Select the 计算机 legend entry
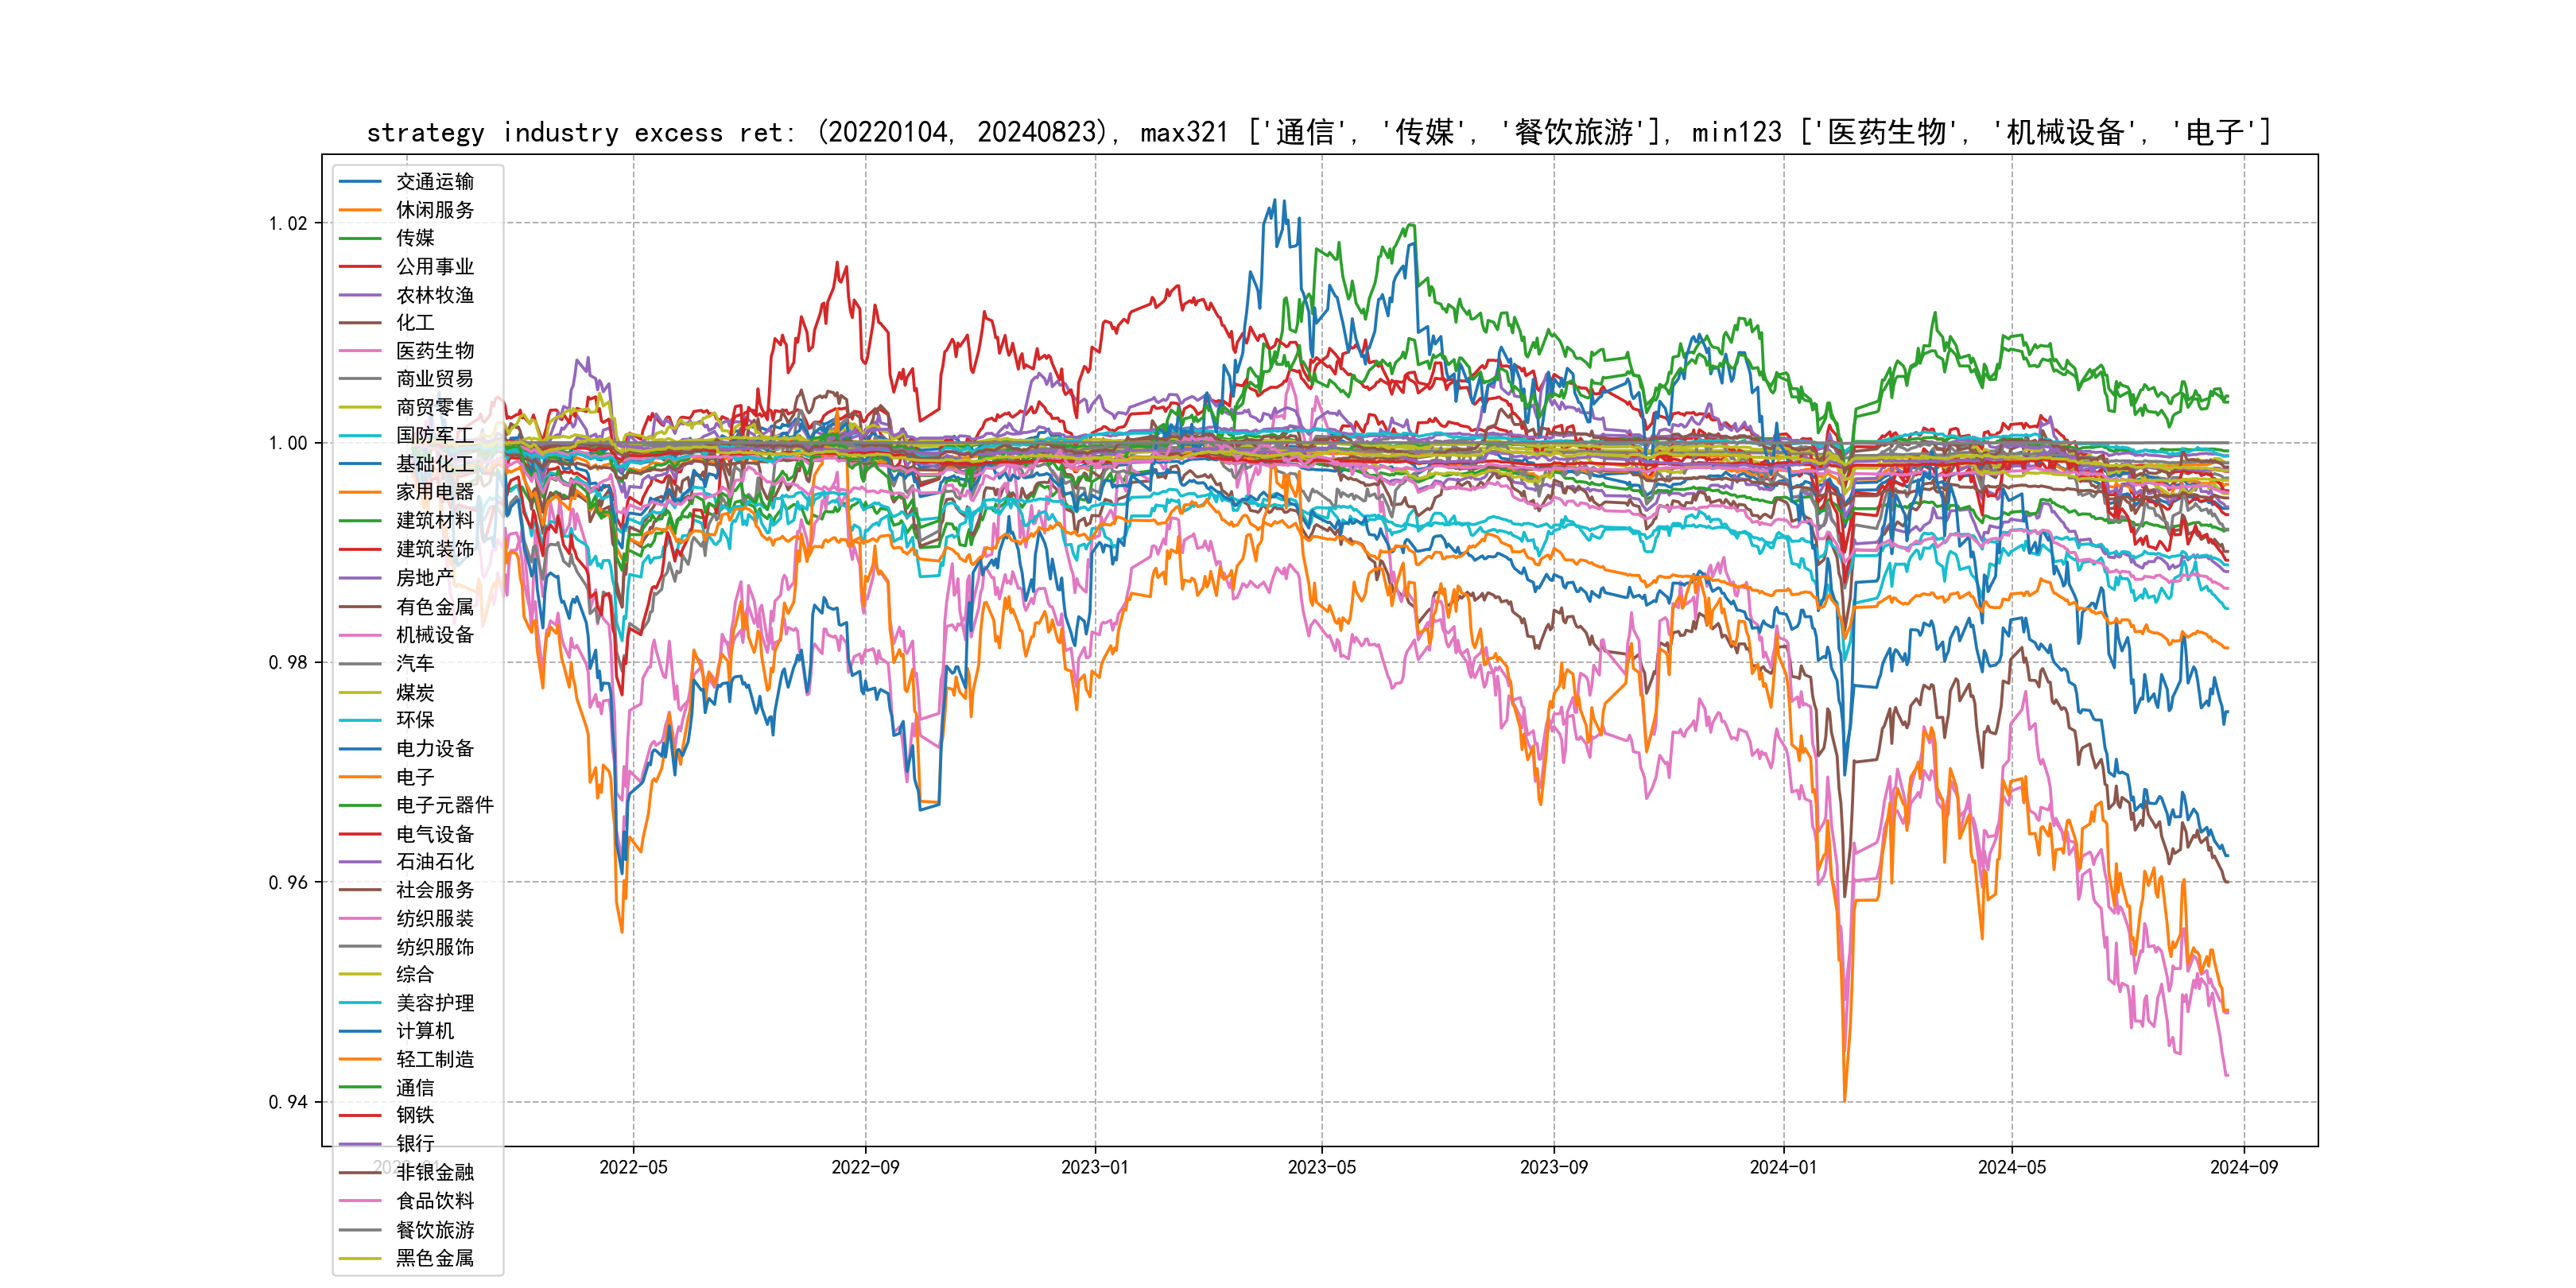 pyautogui.click(x=424, y=1031)
